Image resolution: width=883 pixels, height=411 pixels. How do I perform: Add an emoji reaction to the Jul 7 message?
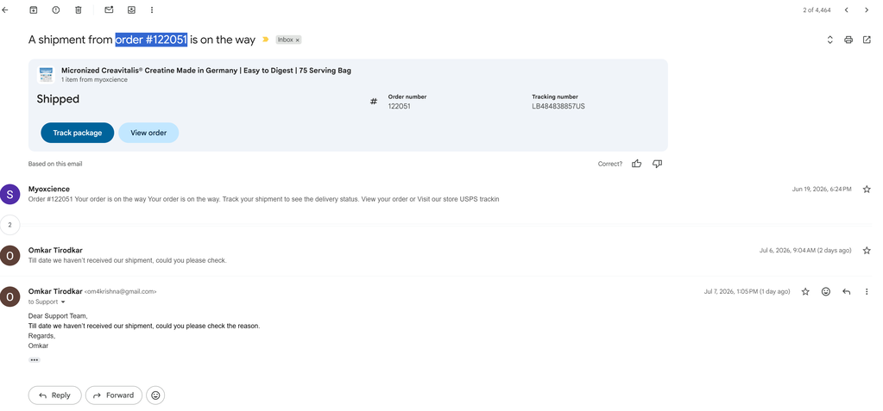pos(825,292)
